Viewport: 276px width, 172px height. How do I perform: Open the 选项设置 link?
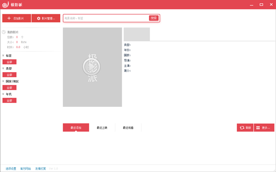pyautogui.click(x=11, y=169)
